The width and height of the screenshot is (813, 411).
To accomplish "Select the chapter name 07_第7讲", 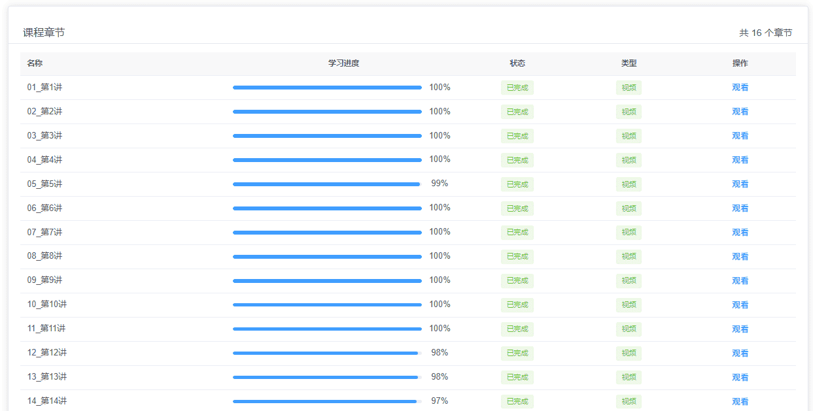I will coord(44,232).
